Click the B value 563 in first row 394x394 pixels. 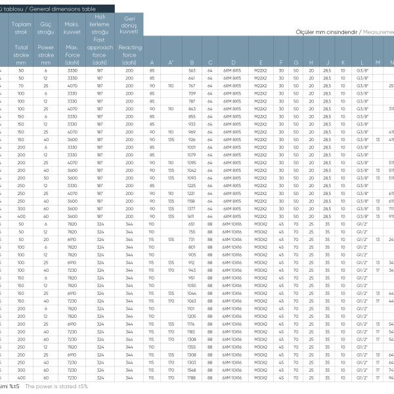[x=192, y=71]
